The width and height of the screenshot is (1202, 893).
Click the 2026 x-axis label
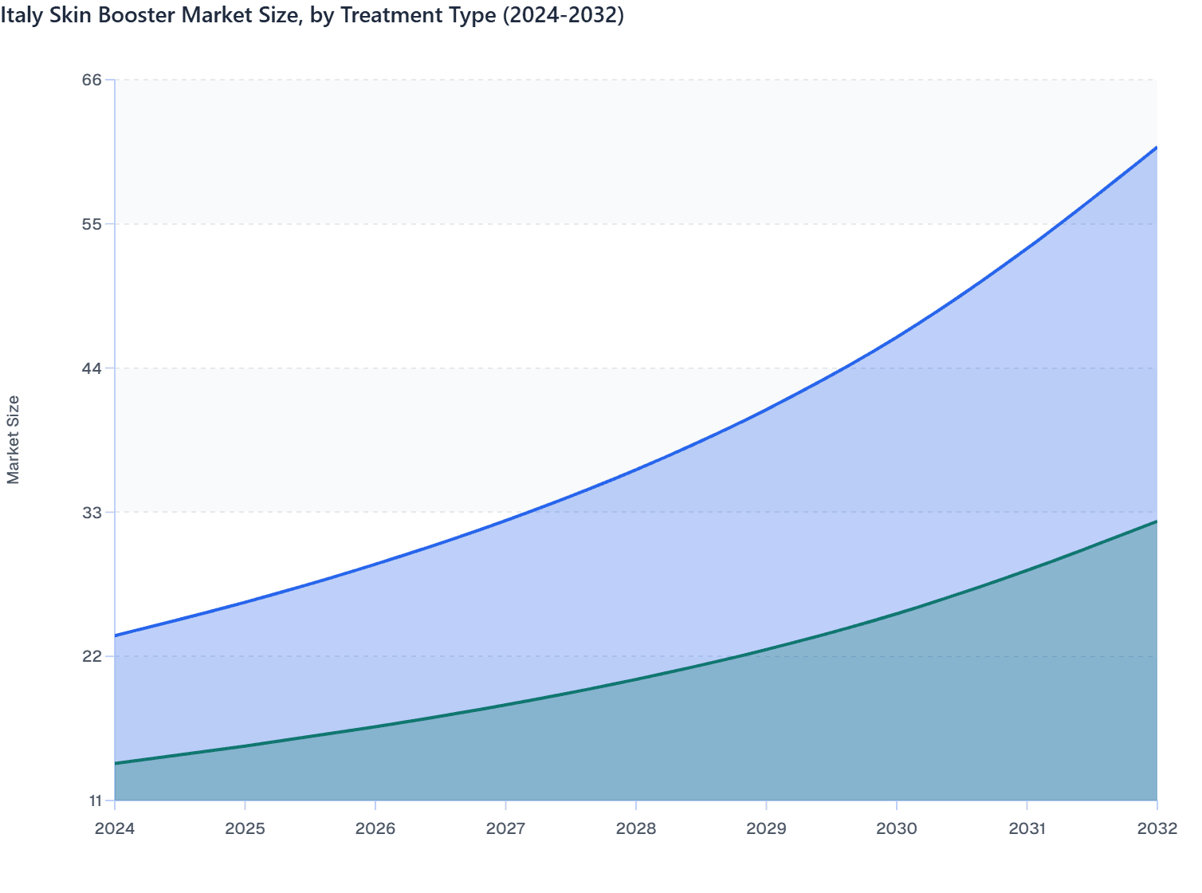377,829
